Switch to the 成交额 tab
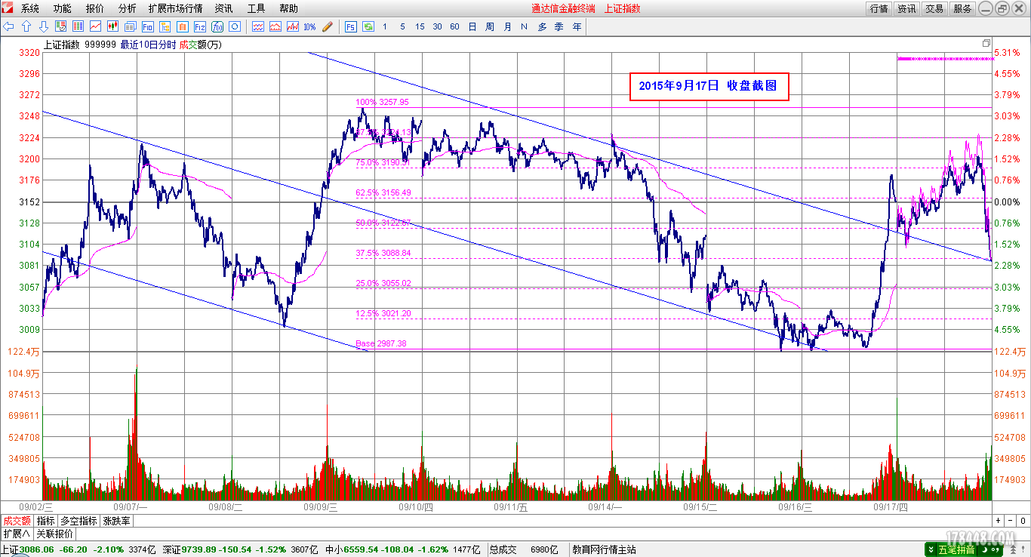The width and height of the screenshot is (1031, 557). tap(17, 521)
